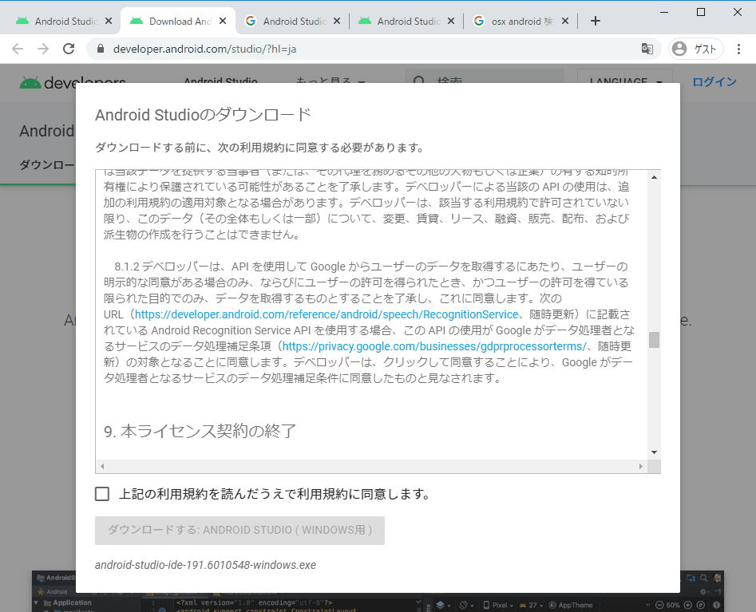Image resolution: width=756 pixels, height=612 pixels.
Task: Click the ダウンロード tab behind dialog
Action: [x=47, y=165]
